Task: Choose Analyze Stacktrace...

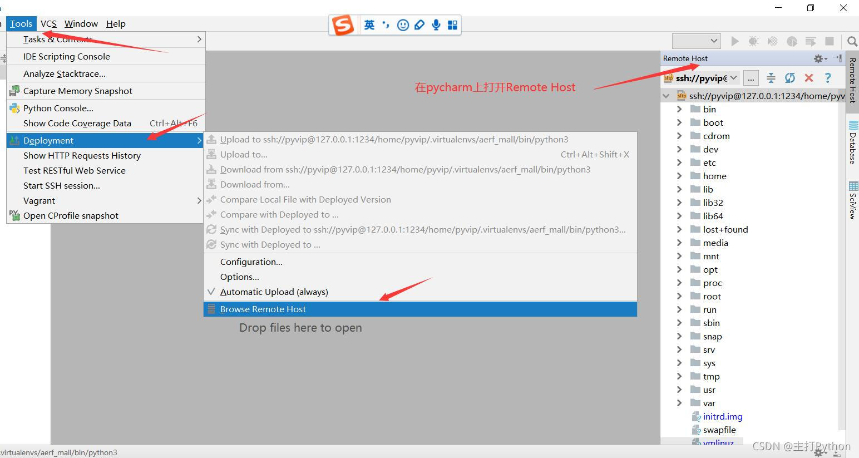Action: click(106, 74)
